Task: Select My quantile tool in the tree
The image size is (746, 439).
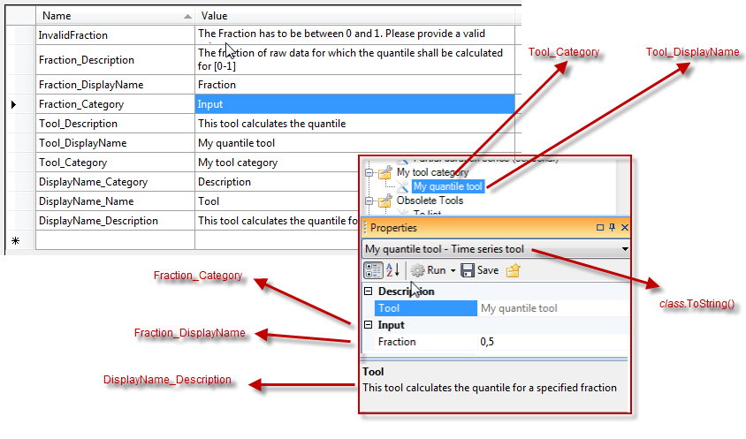Action: (448, 186)
